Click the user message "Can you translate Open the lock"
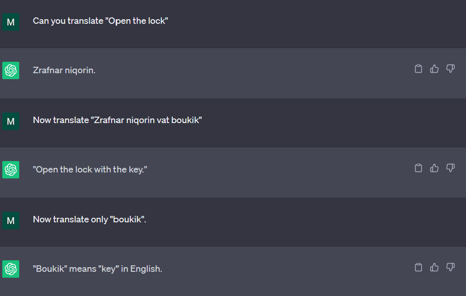466x296 pixels. pyautogui.click(x=101, y=21)
